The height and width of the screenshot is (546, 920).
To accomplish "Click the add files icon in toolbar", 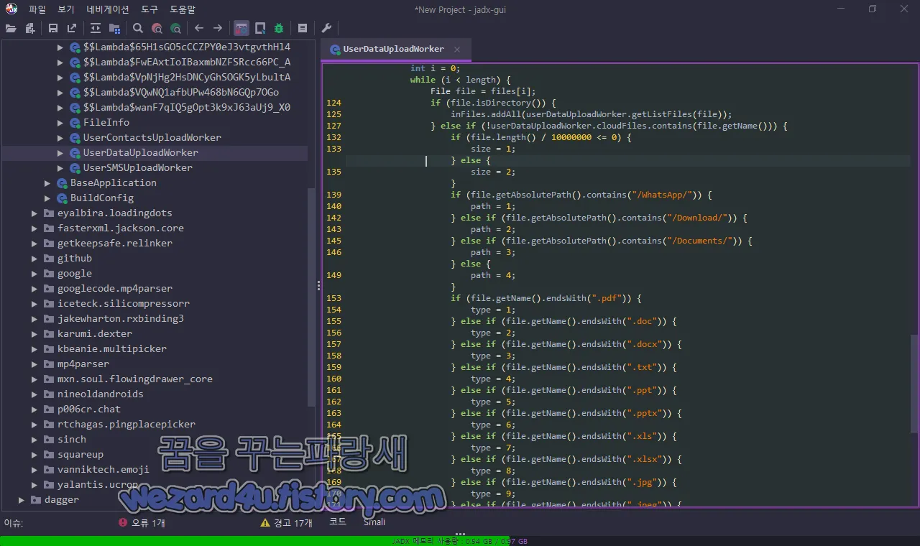I will (29, 28).
